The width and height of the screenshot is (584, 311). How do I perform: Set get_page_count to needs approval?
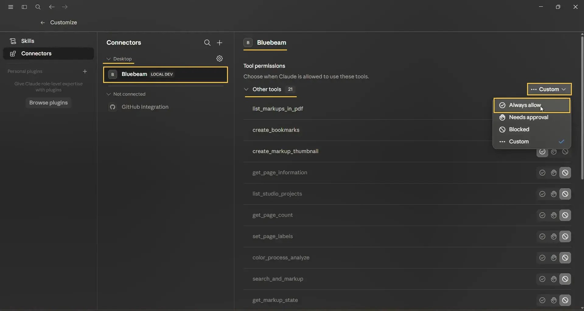point(554,215)
